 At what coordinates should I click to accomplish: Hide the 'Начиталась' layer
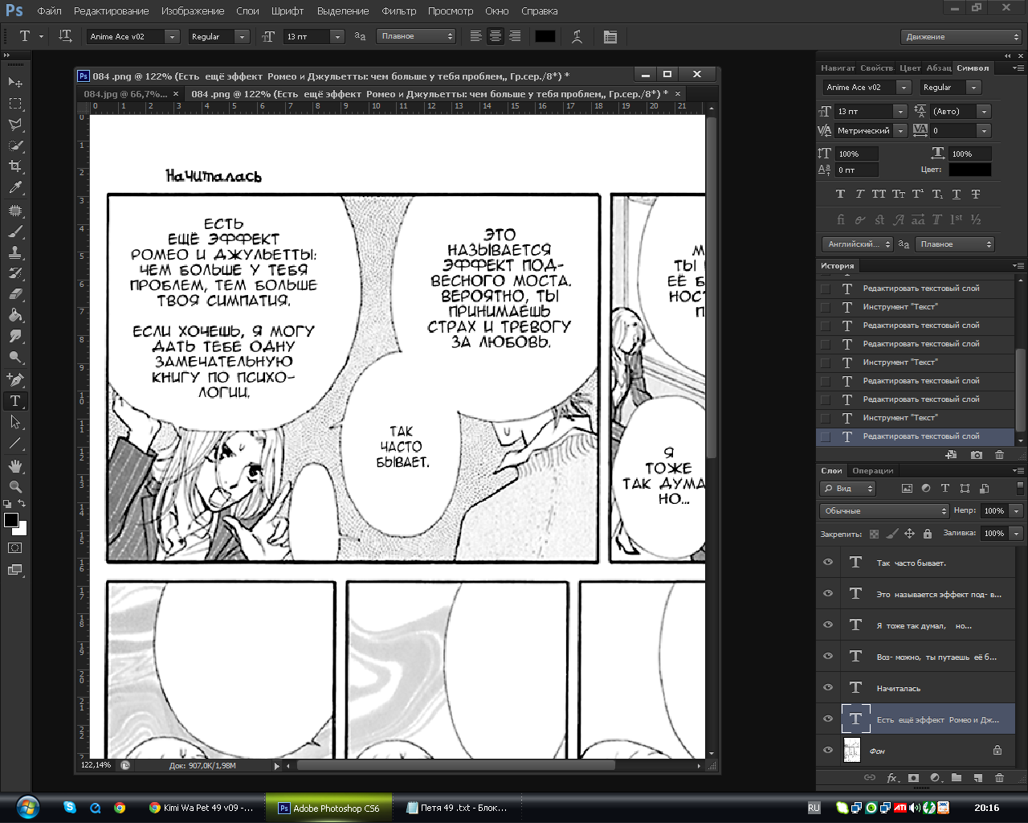pyautogui.click(x=828, y=688)
